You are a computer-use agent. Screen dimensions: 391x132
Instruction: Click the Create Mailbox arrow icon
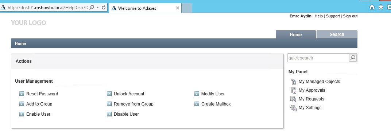[x=197, y=104]
